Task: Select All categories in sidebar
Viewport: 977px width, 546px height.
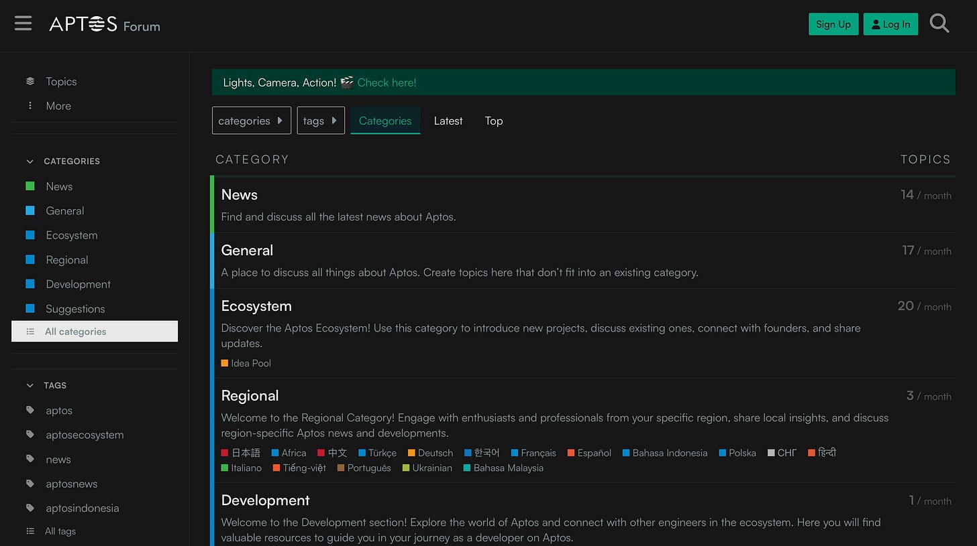Action: 95,332
